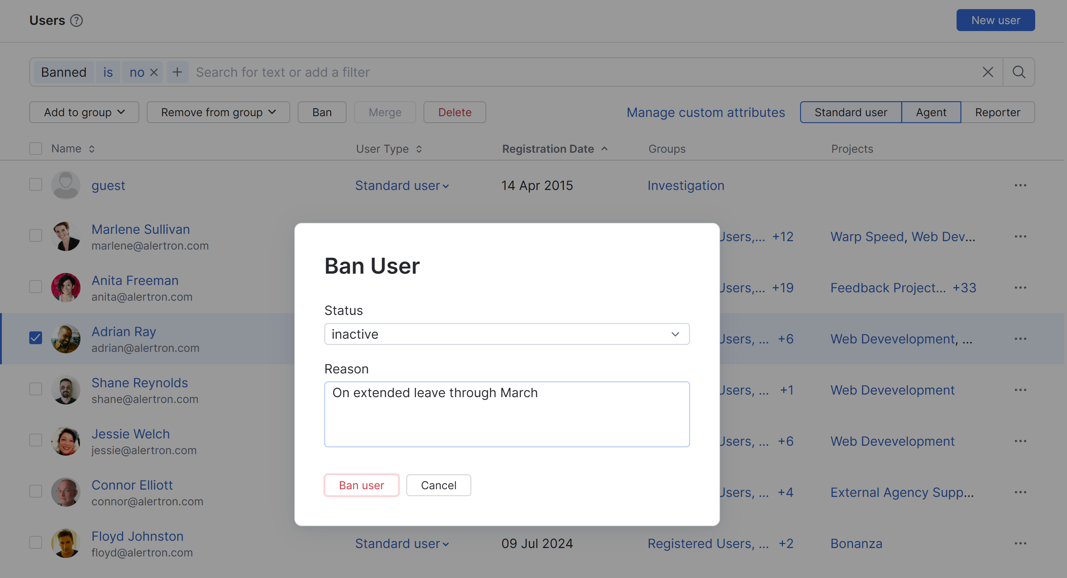Remove the Banned is no filter
Image resolution: width=1067 pixels, height=578 pixels.
154,72
